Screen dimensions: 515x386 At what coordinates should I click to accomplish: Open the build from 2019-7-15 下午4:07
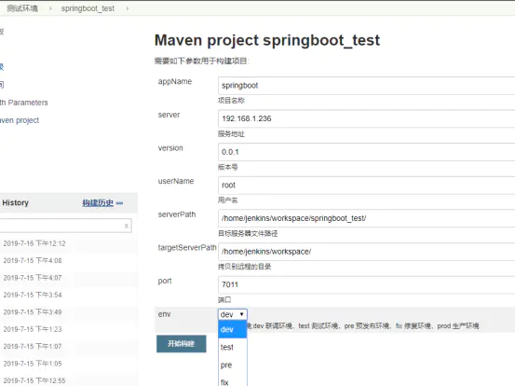[33, 278]
